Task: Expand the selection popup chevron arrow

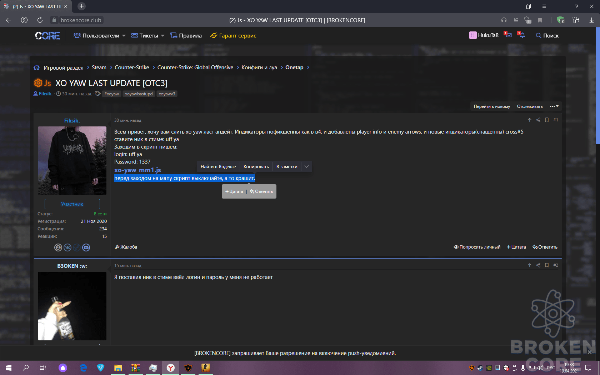Action: pyautogui.click(x=307, y=167)
